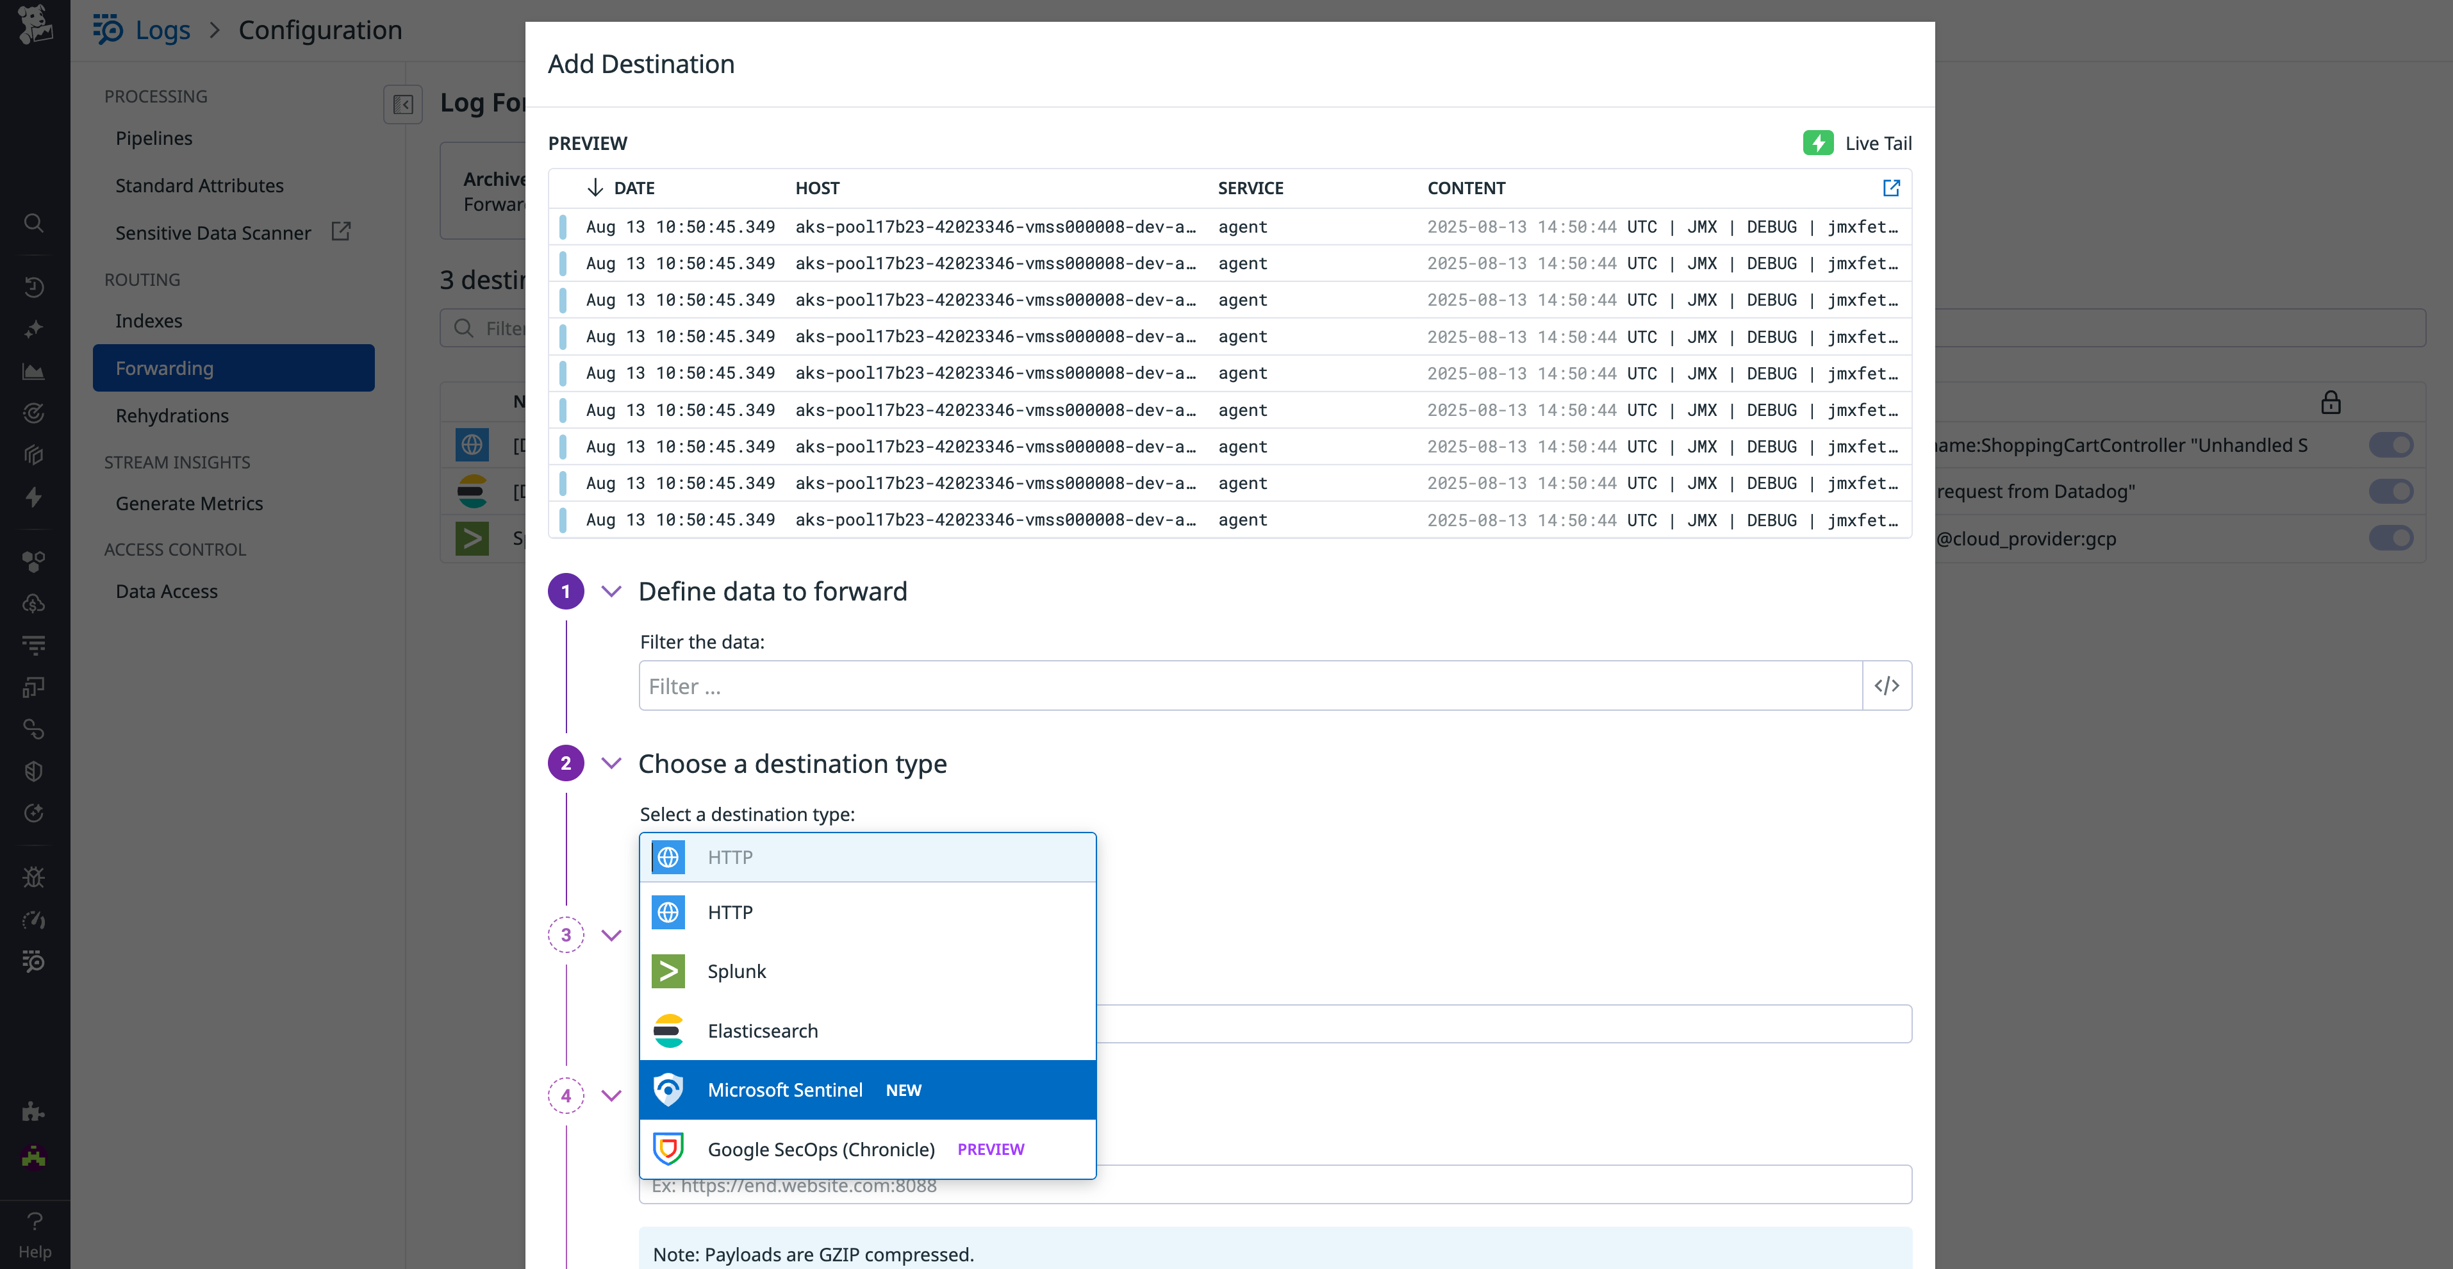This screenshot has width=2453, height=1269.
Task: Toggle the ShoppingCartController forwarding rule off
Action: 2391,444
